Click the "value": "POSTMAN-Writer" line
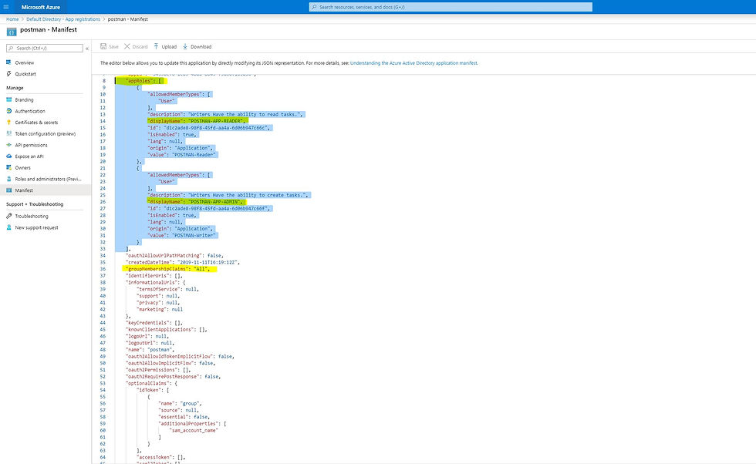The height and width of the screenshot is (464, 756). 181,235
